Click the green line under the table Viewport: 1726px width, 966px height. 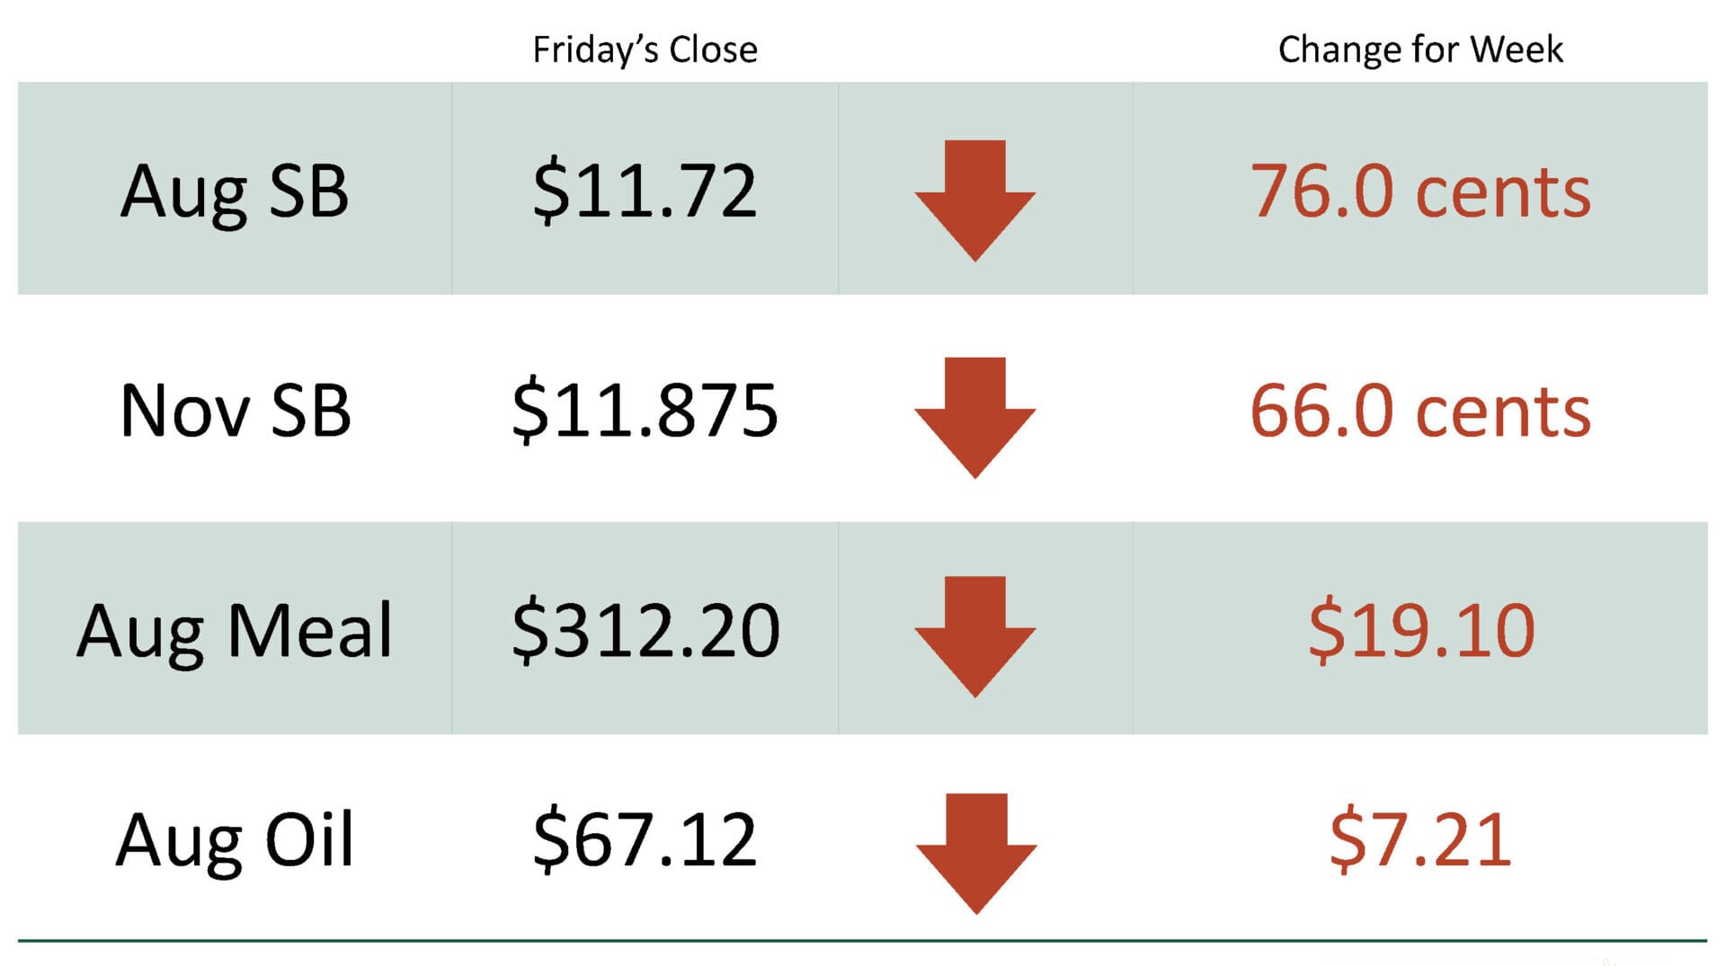pos(862,941)
